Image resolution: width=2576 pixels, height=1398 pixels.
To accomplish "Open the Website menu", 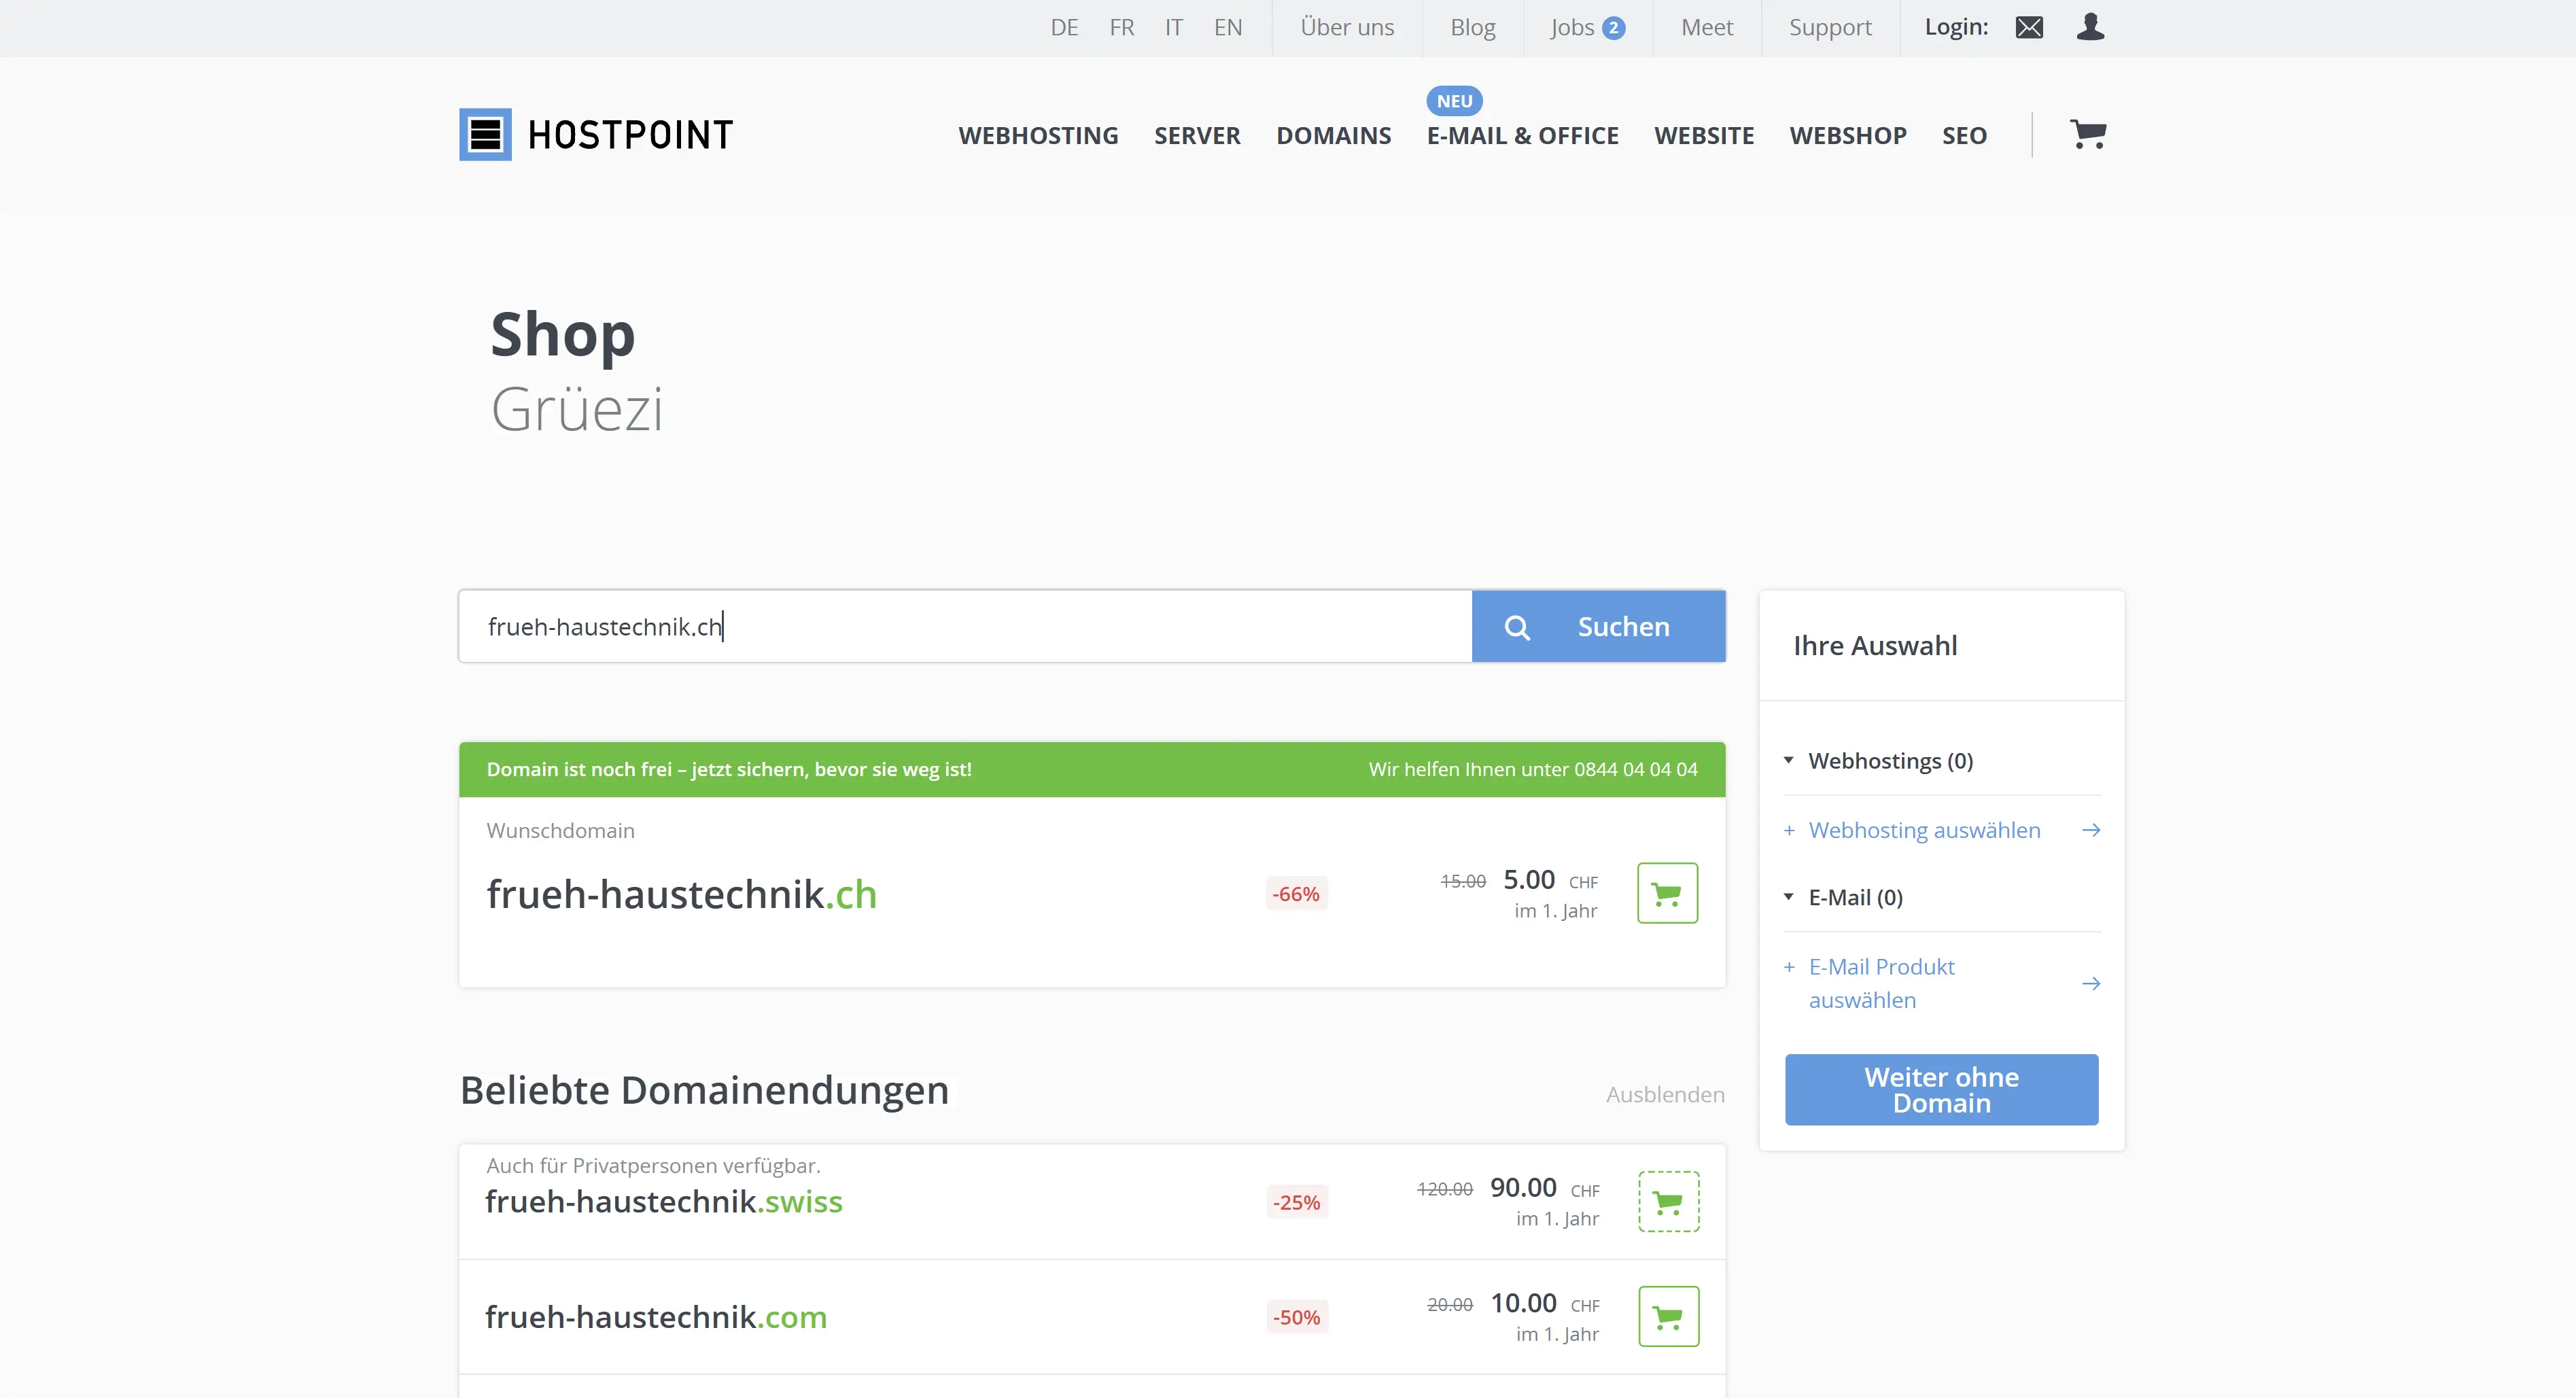I will click(1703, 135).
